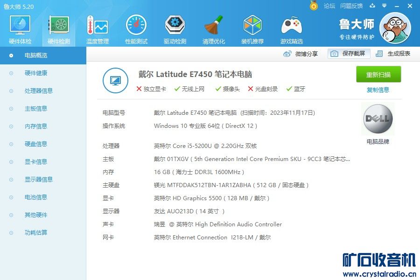
Task: Click 保存截屏 save screenshot button
Action: click(349, 54)
